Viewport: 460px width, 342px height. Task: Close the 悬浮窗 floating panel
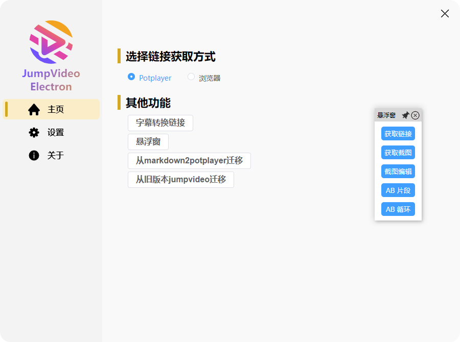pyautogui.click(x=416, y=115)
